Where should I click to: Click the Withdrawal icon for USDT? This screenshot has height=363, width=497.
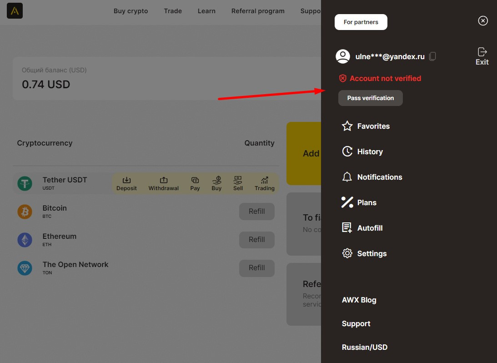pos(164,180)
